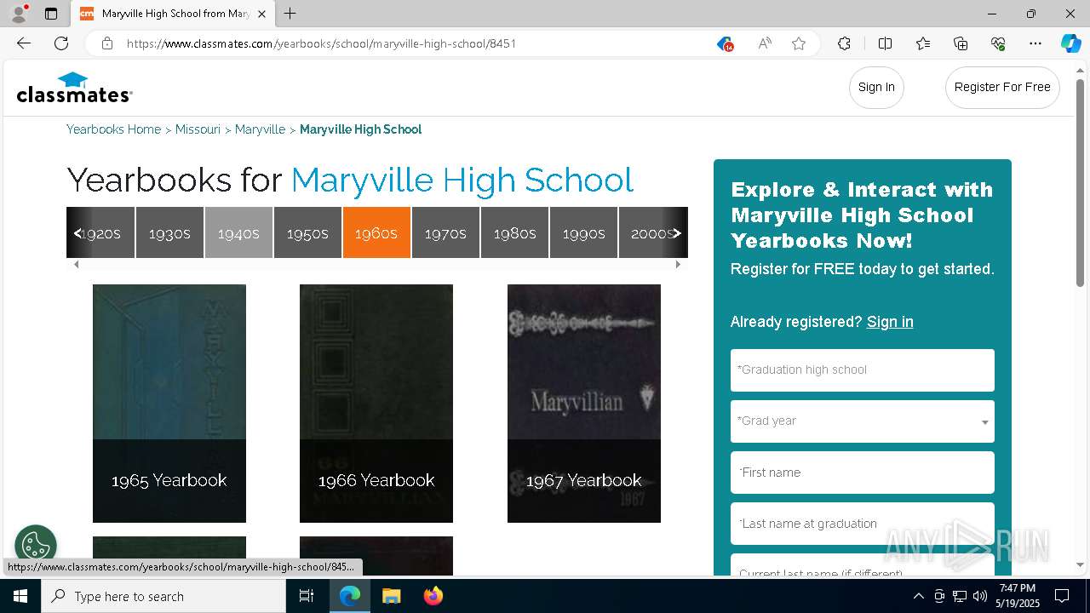
Task: Open the shopping badge icon in address bar
Action: pyautogui.click(x=725, y=43)
